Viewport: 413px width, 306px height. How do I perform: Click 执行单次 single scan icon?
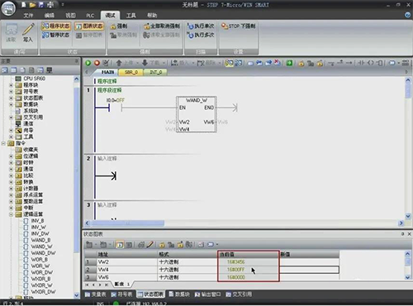(x=190, y=26)
